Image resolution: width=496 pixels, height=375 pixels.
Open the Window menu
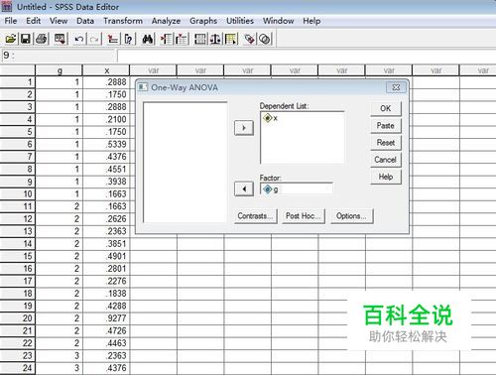point(279,21)
